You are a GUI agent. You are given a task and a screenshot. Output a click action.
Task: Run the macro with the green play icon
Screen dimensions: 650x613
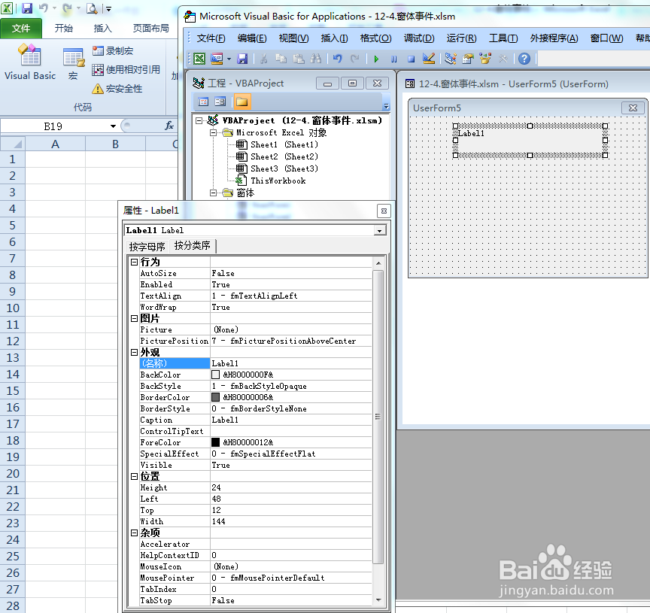(376, 59)
